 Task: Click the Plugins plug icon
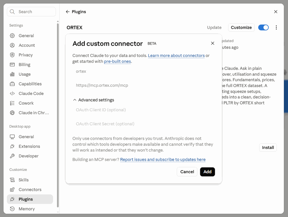click(x=12, y=199)
